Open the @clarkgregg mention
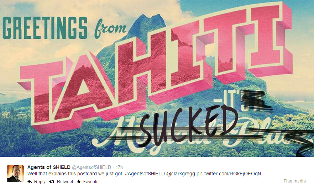This screenshot has height=191, width=314. tap(180, 174)
